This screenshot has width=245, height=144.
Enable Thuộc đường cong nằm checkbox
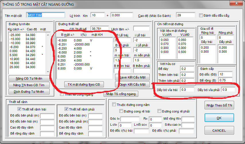click(x=114, y=104)
